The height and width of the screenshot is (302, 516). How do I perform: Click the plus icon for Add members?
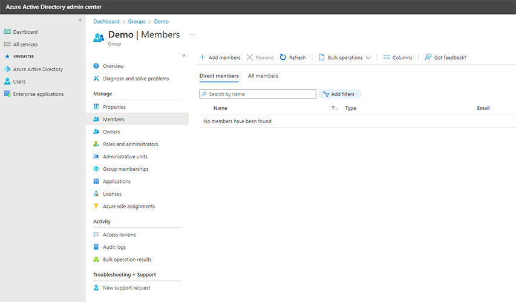(x=203, y=57)
